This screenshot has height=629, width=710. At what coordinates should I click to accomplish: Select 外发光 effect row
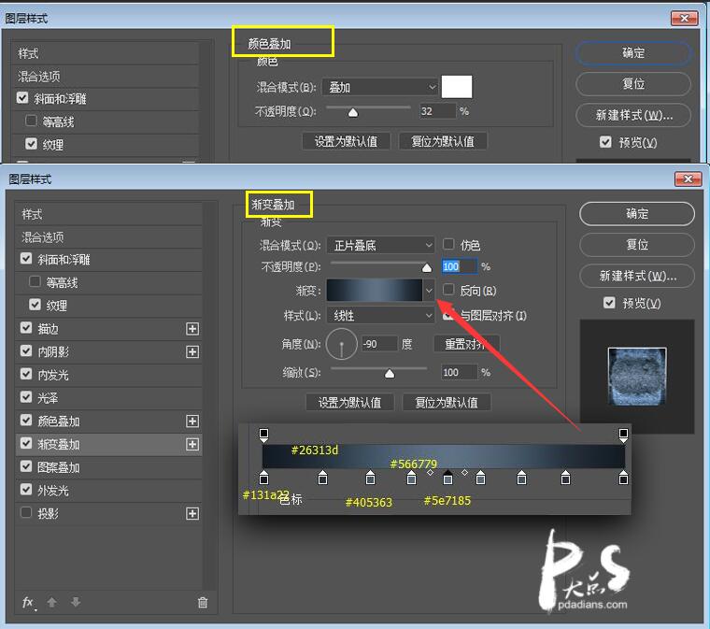(108, 491)
